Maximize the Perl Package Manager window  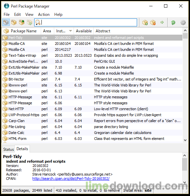166,6
